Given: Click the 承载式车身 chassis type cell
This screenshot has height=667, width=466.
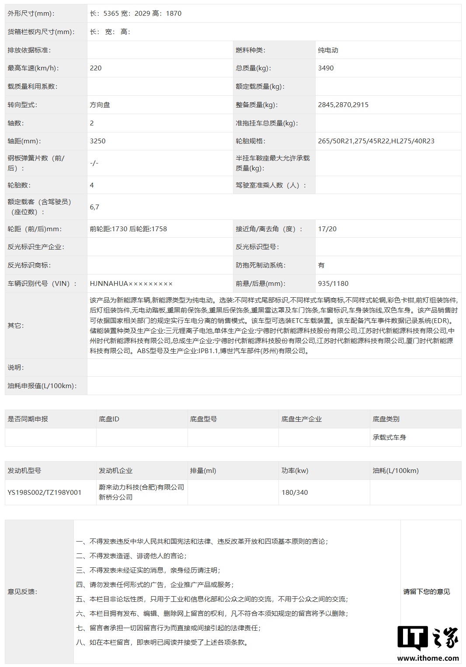Looking at the screenshot, I should [x=389, y=437].
